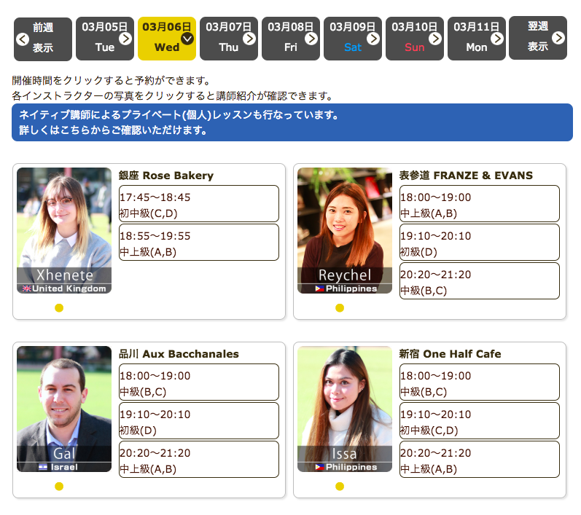Viewport: 581px width, 515px height.
Task: Click the yellow dot under Gal's photo
Action: [59, 486]
